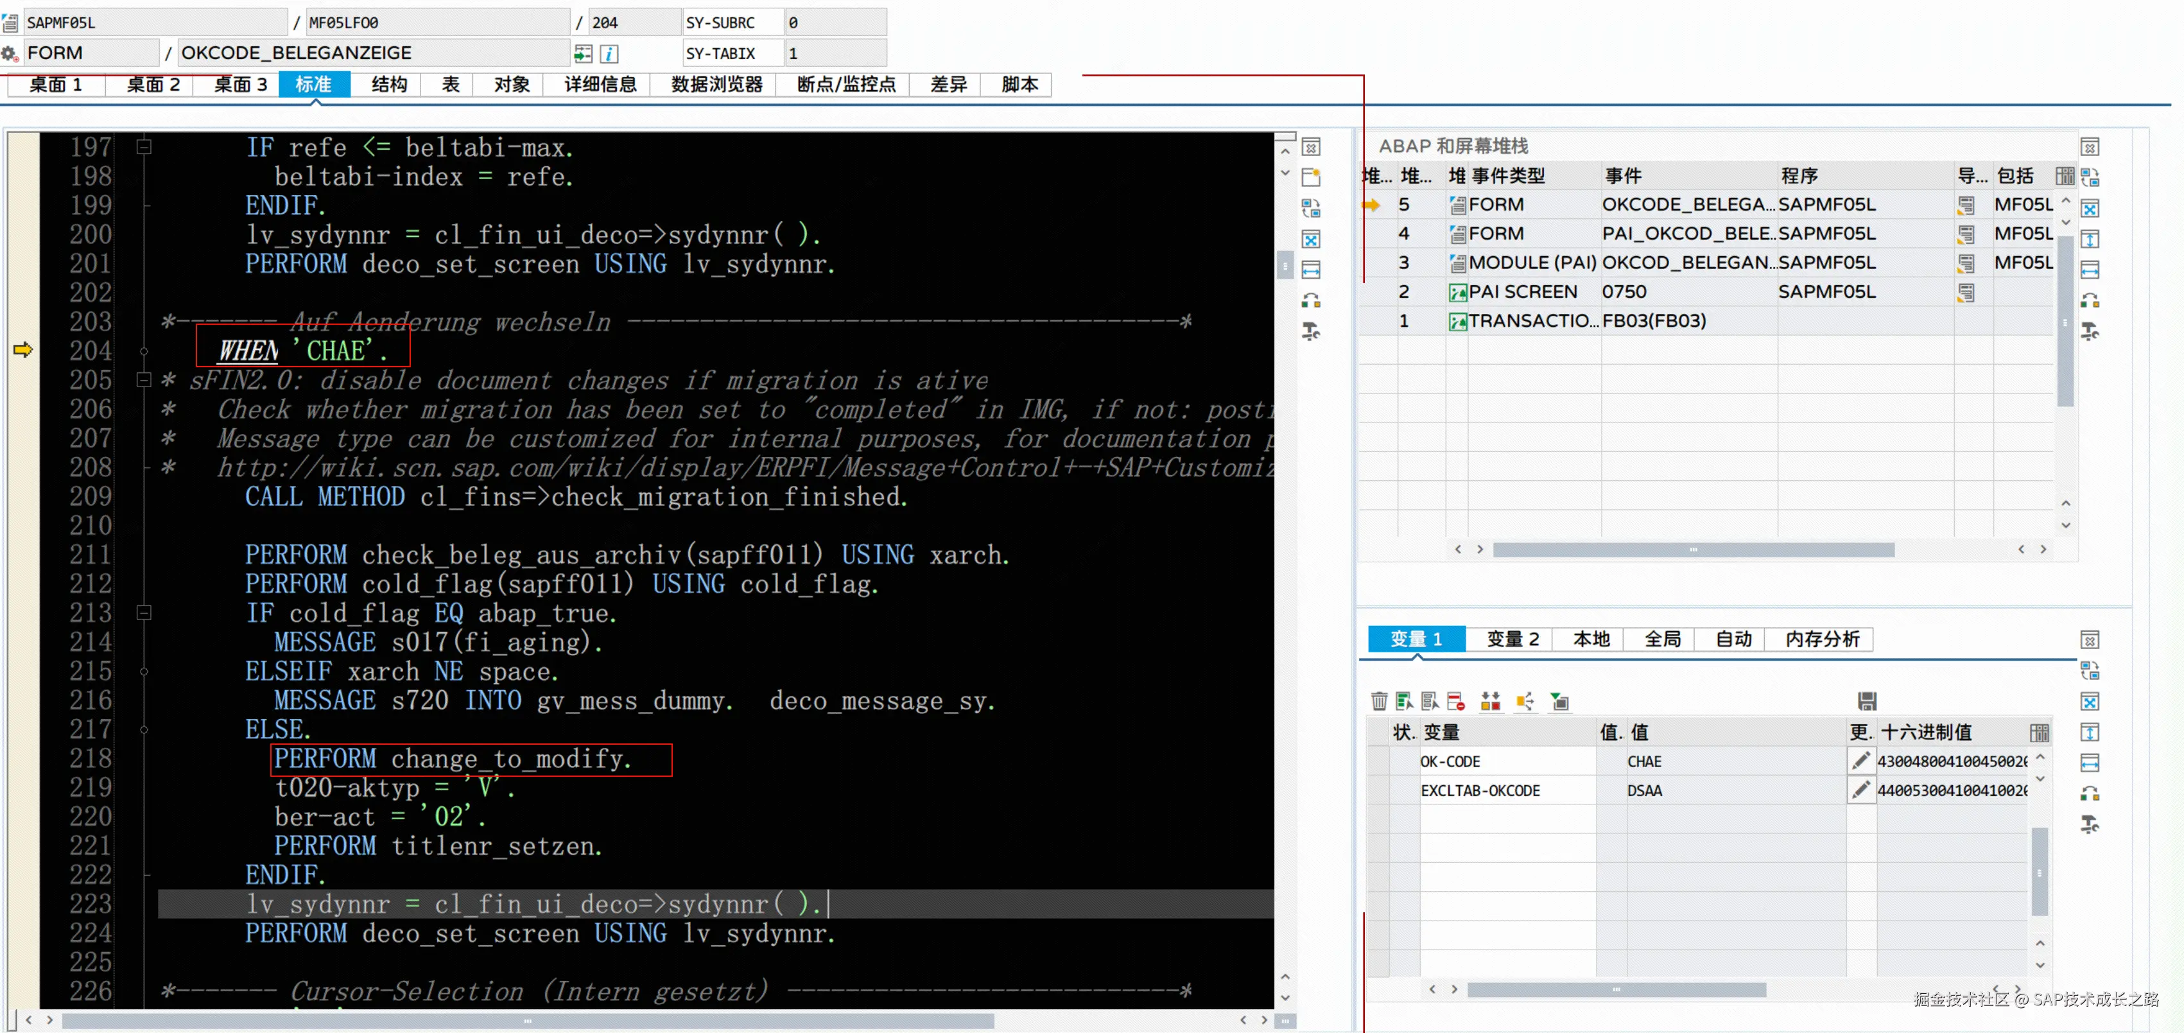Click the pencil edit icon for OK-CODE
This screenshot has height=1033, width=2184.
pyautogui.click(x=1860, y=761)
